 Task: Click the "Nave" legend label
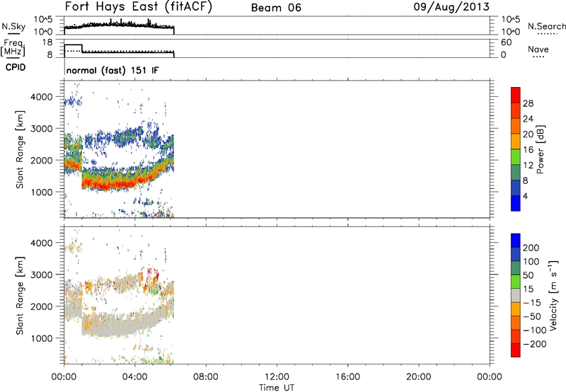[x=538, y=49]
